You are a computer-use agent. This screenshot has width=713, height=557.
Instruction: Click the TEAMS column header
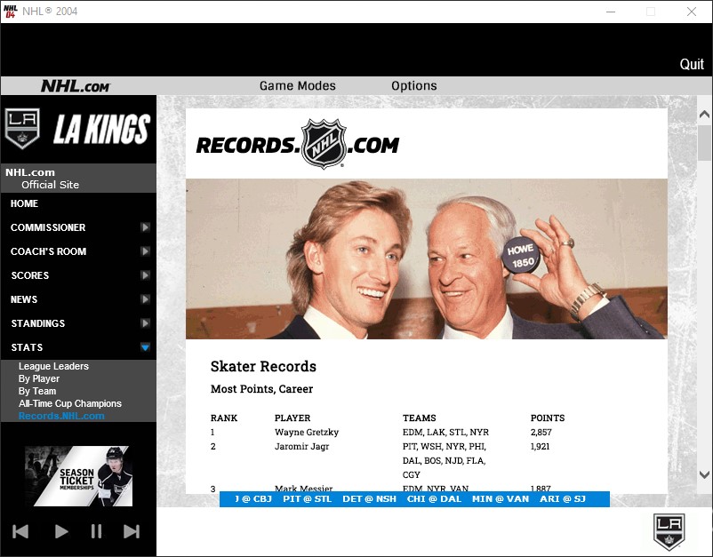420,418
